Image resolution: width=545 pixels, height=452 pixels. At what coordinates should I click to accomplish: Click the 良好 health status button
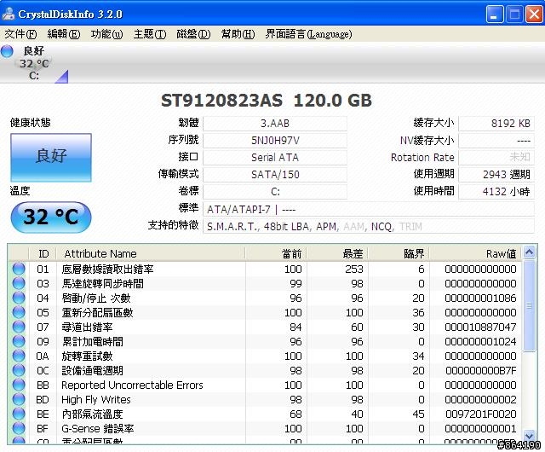click(x=51, y=158)
